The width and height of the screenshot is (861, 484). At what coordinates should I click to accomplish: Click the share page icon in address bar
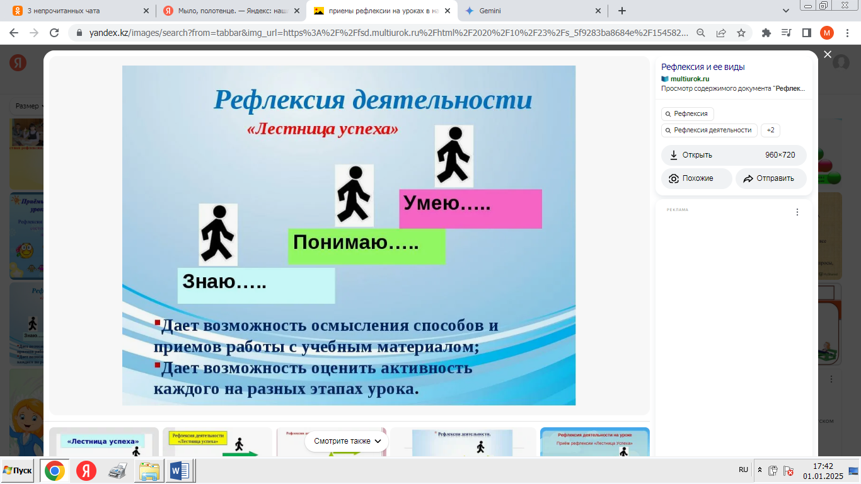point(721,33)
